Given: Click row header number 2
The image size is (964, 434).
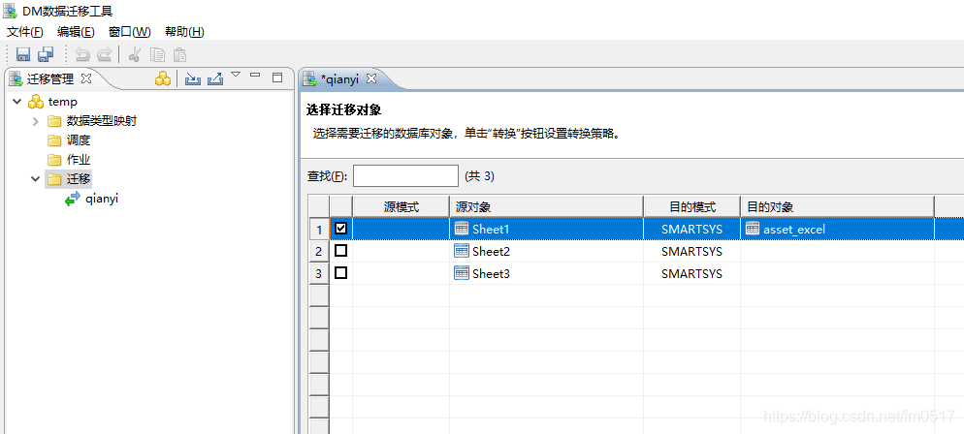Looking at the screenshot, I should point(318,251).
